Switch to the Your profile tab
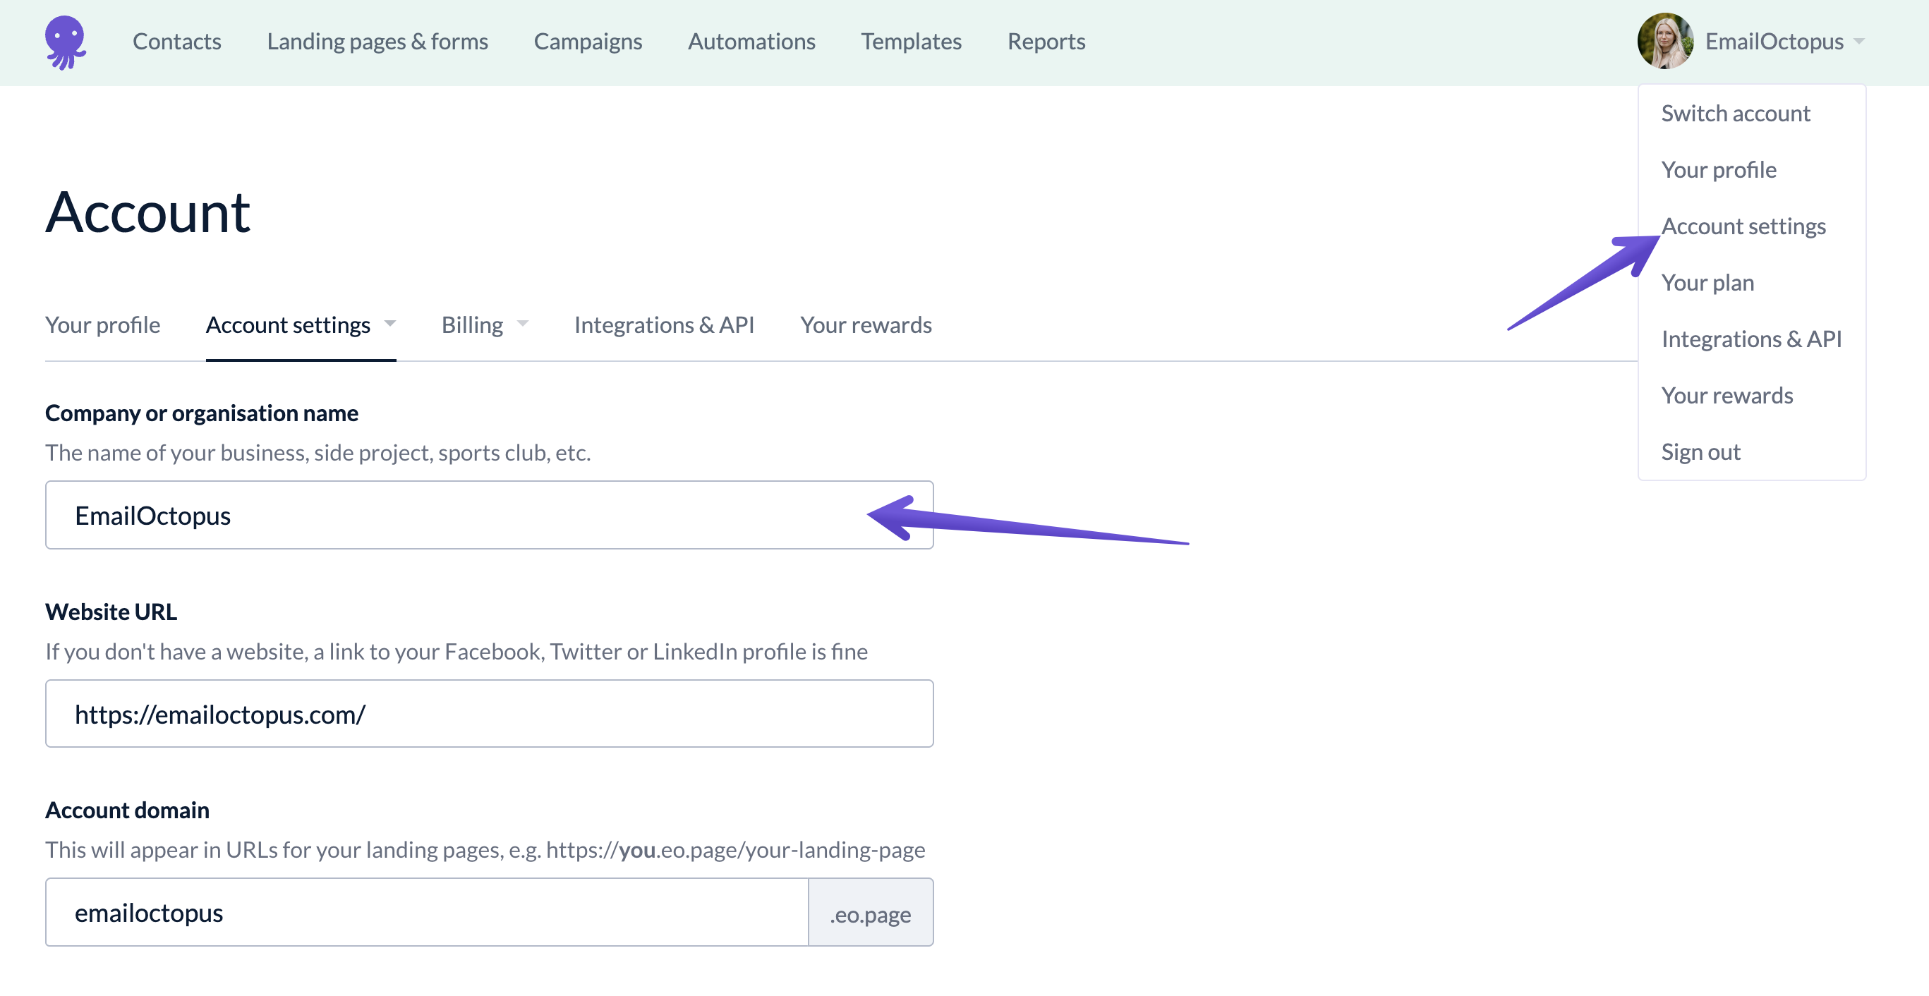The image size is (1929, 996). point(102,324)
